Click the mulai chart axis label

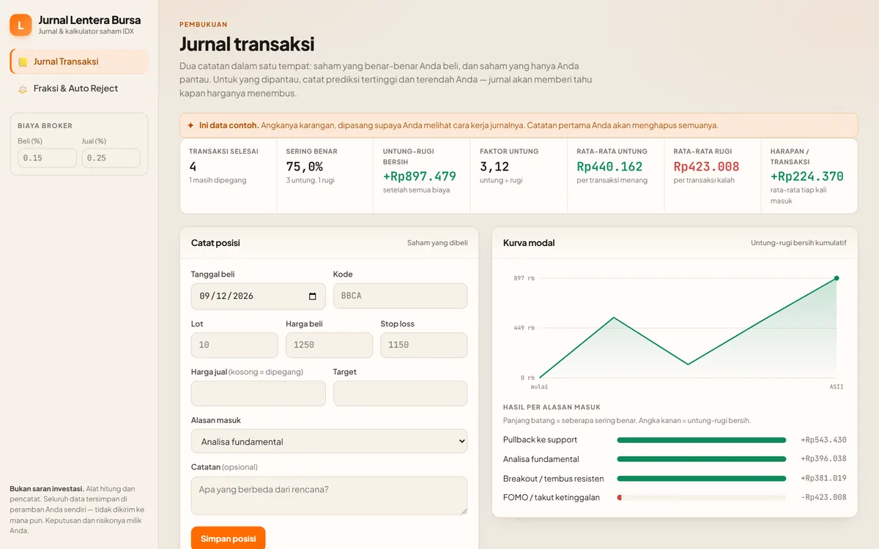click(539, 386)
